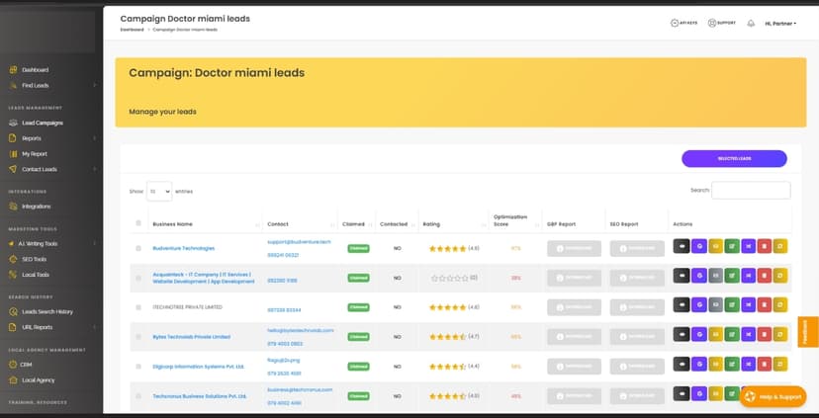The height and width of the screenshot is (418, 819).
Task: Click red delete icon for Budventure Technologies
Action: click(x=765, y=246)
